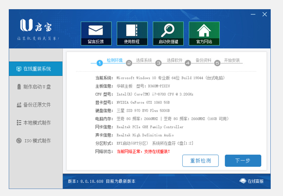Click the 当前系统 label
This screenshot has width=283, height=196.
pyautogui.click(x=104, y=78)
